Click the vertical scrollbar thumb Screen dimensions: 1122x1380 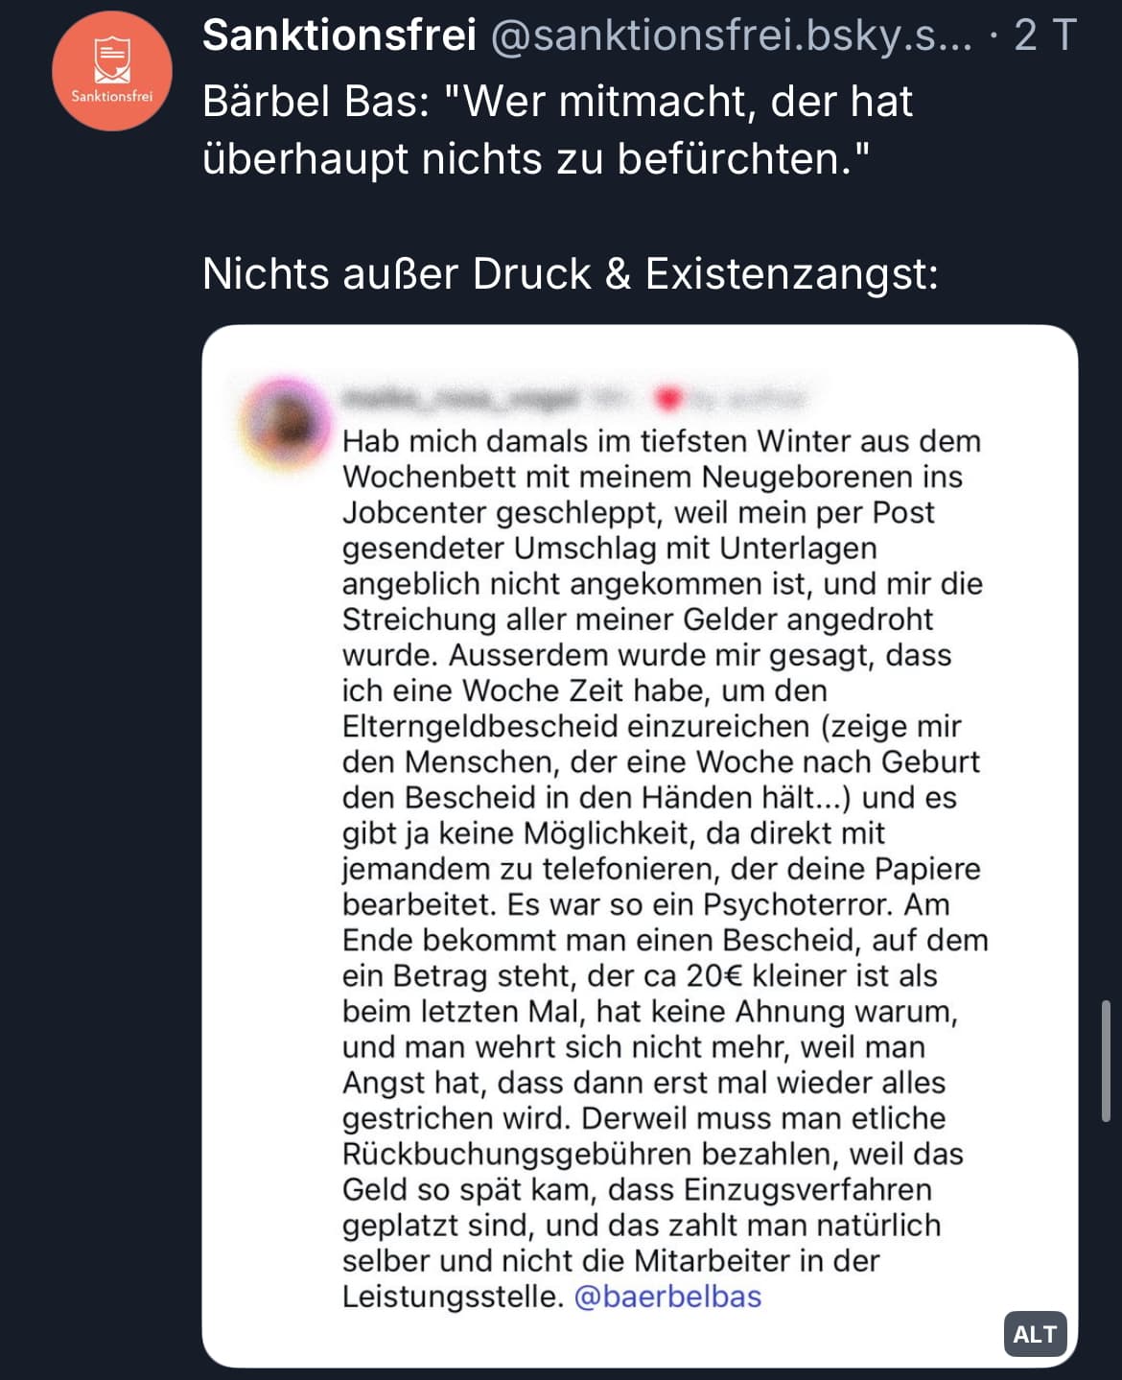click(x=1106, y=1061)
